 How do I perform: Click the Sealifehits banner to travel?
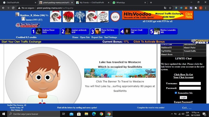[x=120, y=73]
